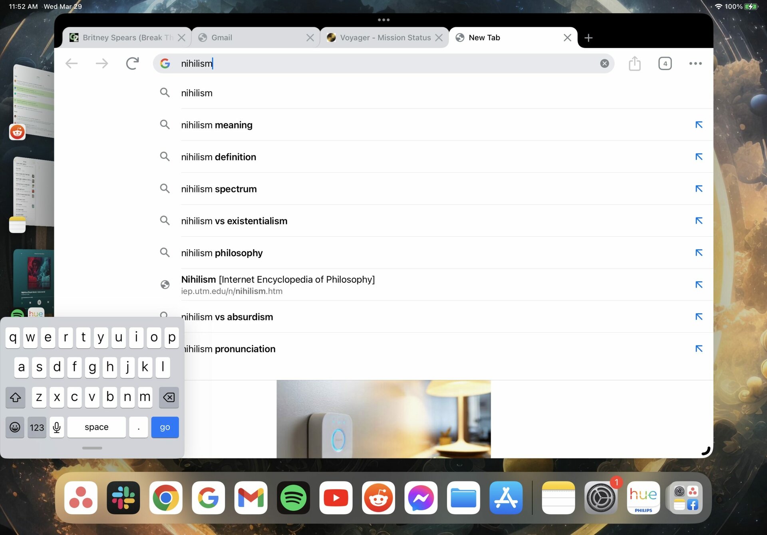
Task: Clear the address bar text with the x icon
Action: pyautogui.click(x=604, y=63)
